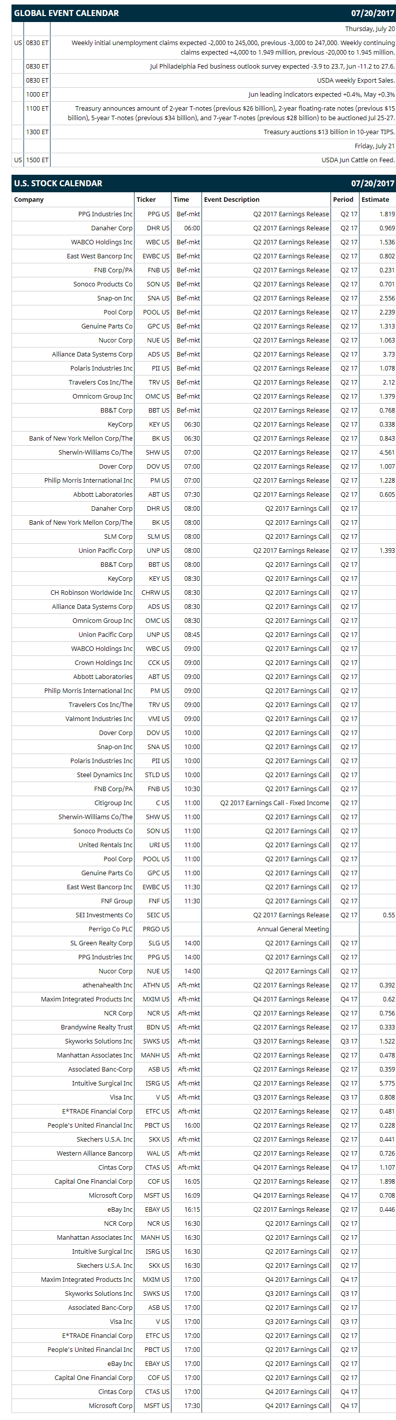Click the Intuitive Surgical estimate 5.775
This screenshot has height=1420, width=396.
point(386,1084)
